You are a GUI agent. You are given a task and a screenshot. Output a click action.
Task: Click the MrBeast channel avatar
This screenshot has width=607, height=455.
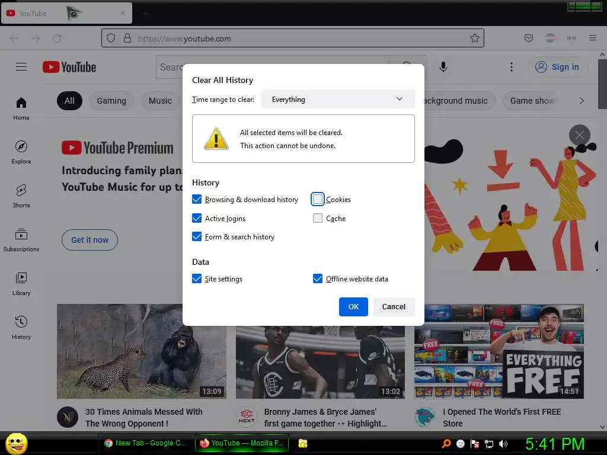click(x=425, y=417)
